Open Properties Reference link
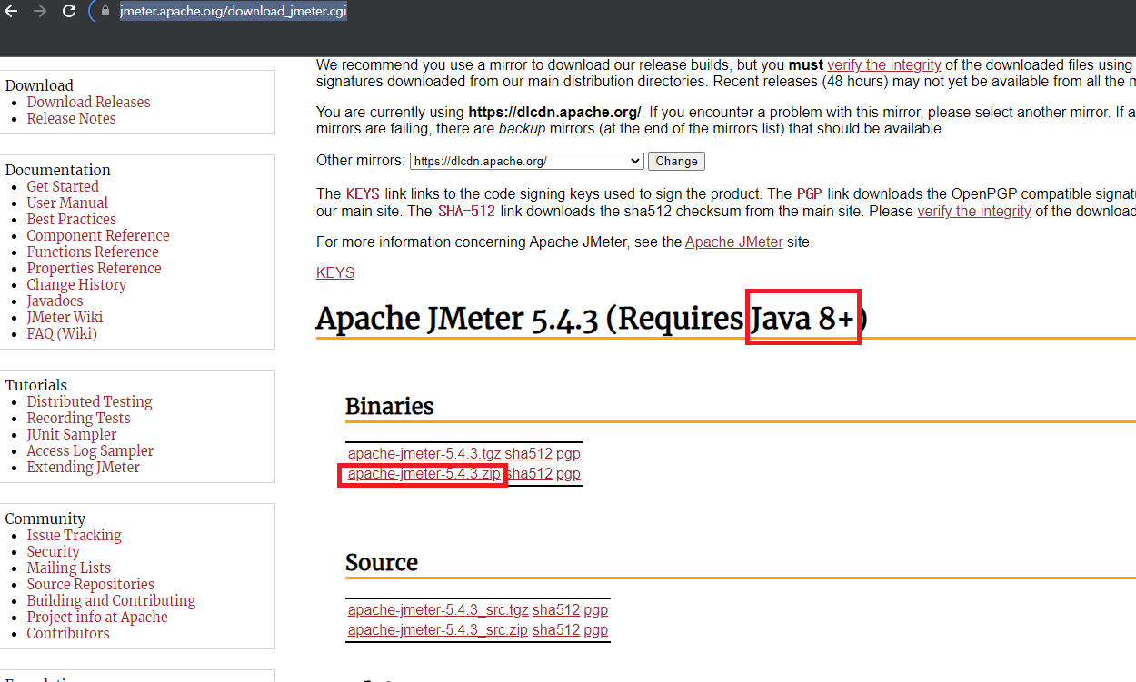The height and width of the screenshot is (682, 1136). tap(94, 268)
